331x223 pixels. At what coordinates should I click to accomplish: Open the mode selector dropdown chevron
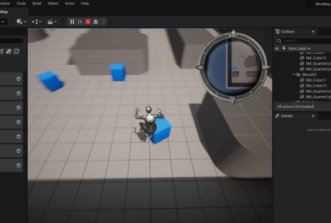(x=3, y=21)
